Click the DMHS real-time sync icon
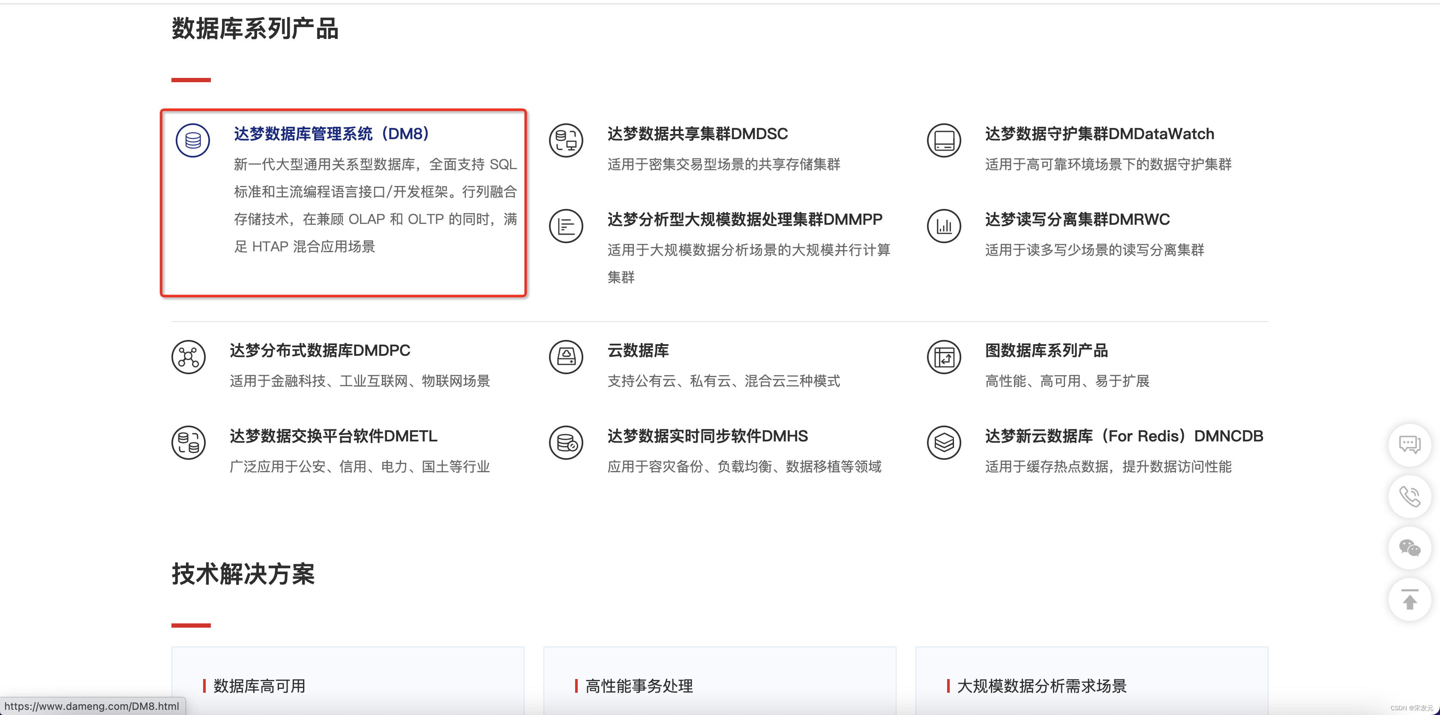The width and height of the screenshot is (1440, 715). click(566, 442)
